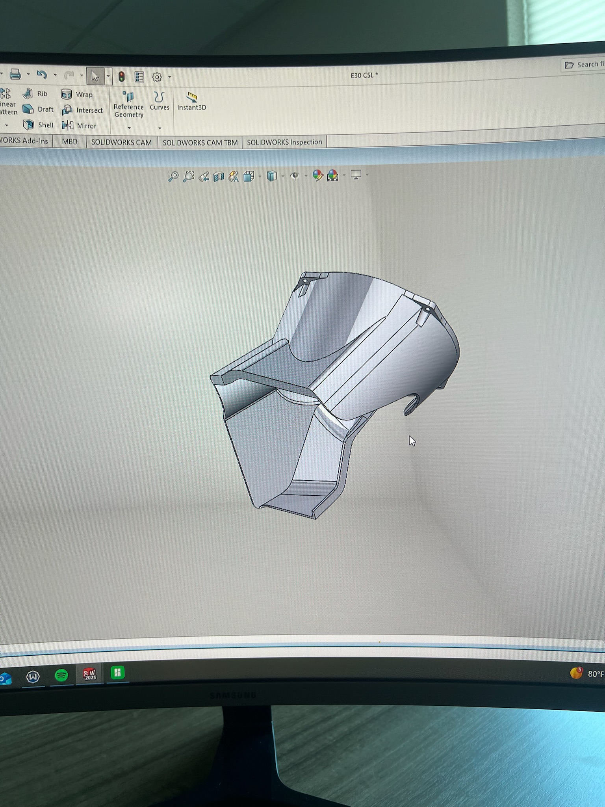605x807 pixels.
Task: Click Hide/Show Items eye icon
Action: [295, 176]
